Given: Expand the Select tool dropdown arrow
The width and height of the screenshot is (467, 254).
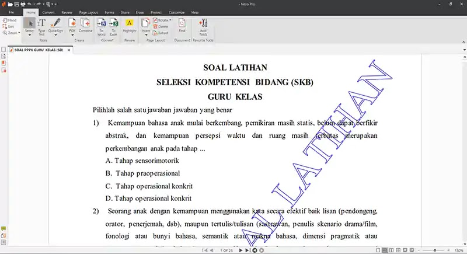Looking at the screenshot, I should click(x=29, y=35).
